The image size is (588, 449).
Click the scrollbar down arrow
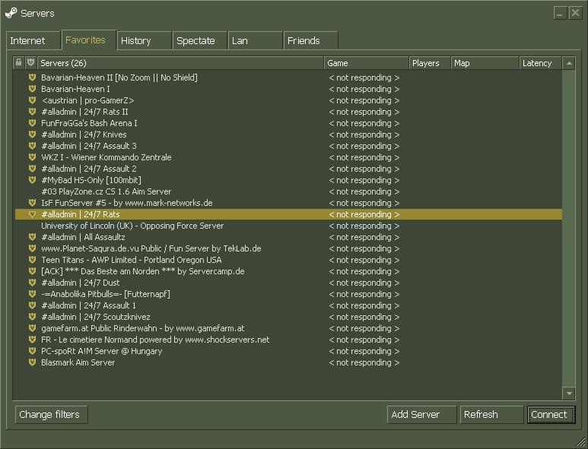(x=569, y=394)
